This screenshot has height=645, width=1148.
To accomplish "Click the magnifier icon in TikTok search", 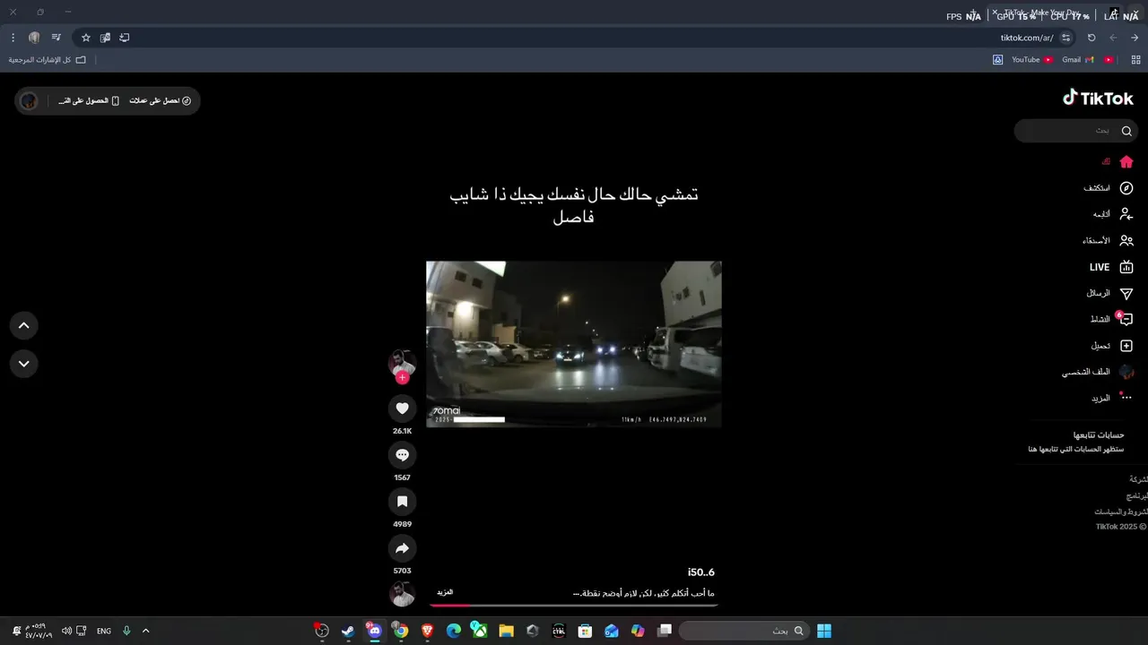I will (x=1126, y=131).
